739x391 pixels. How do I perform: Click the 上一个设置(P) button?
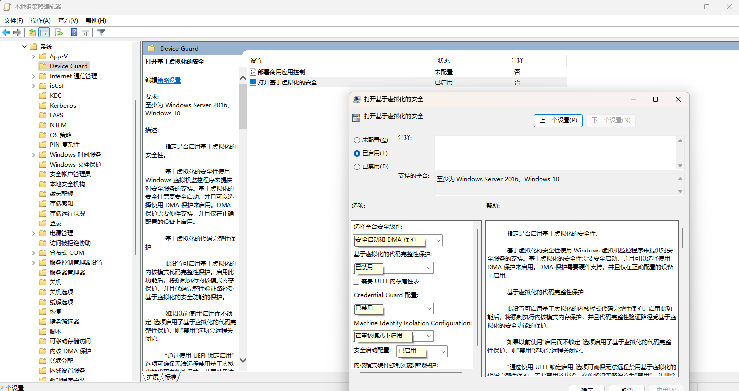558,120
